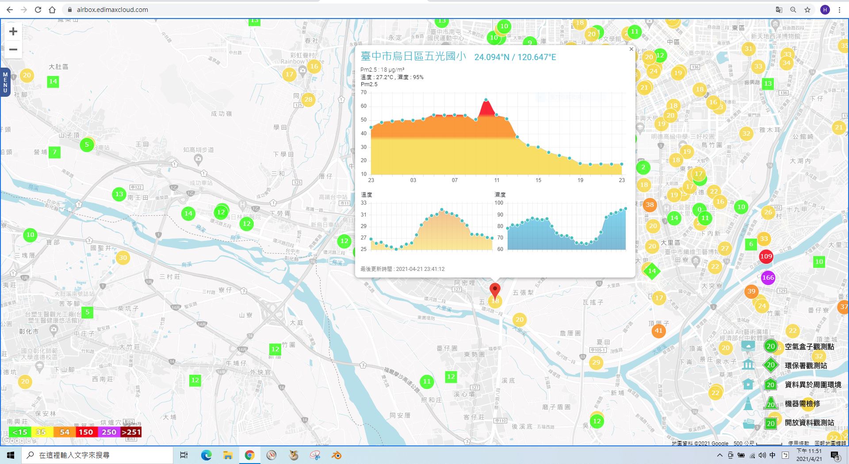Viewport: 849px width, 464px height.
Task: Click the red 150 legend color block
Action: pyautogui.click(x=86, y=432)
